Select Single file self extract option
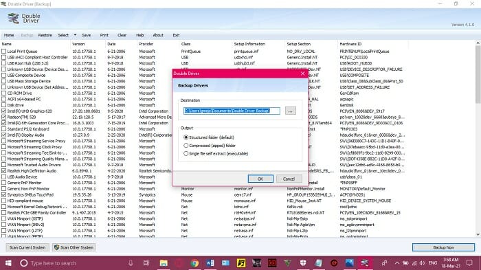Screen dimensions: 481x270 click(186, 153)
